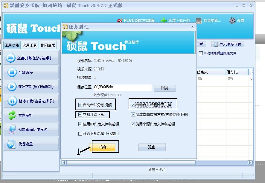Click the horizontal scrollbar's left arrow
Screen dimensions: 265x183
pyautogui.click(x=64, y=163)
